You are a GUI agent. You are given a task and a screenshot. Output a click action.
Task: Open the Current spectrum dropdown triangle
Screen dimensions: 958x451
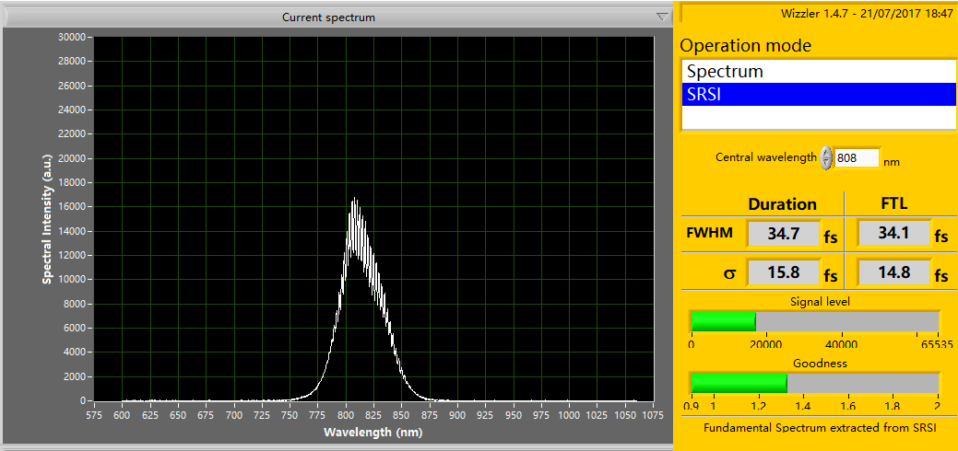[x=661, y=17]
